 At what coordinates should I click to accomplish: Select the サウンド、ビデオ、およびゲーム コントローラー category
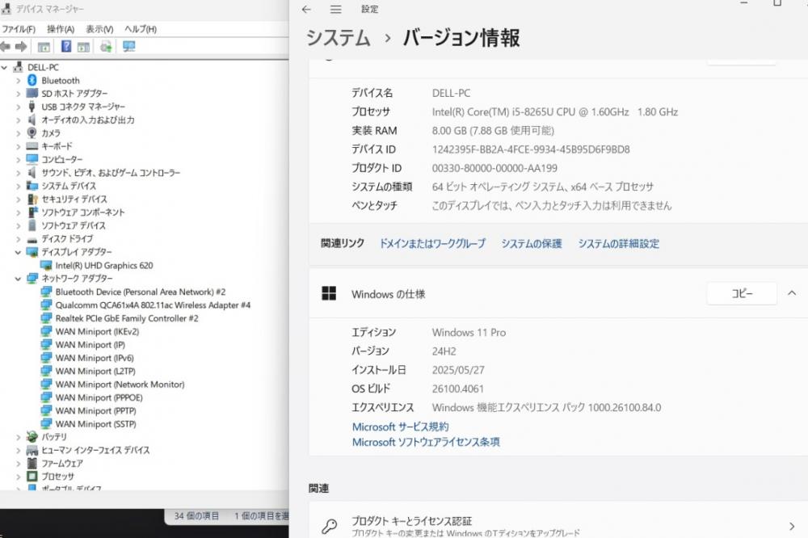click(111, 173)
